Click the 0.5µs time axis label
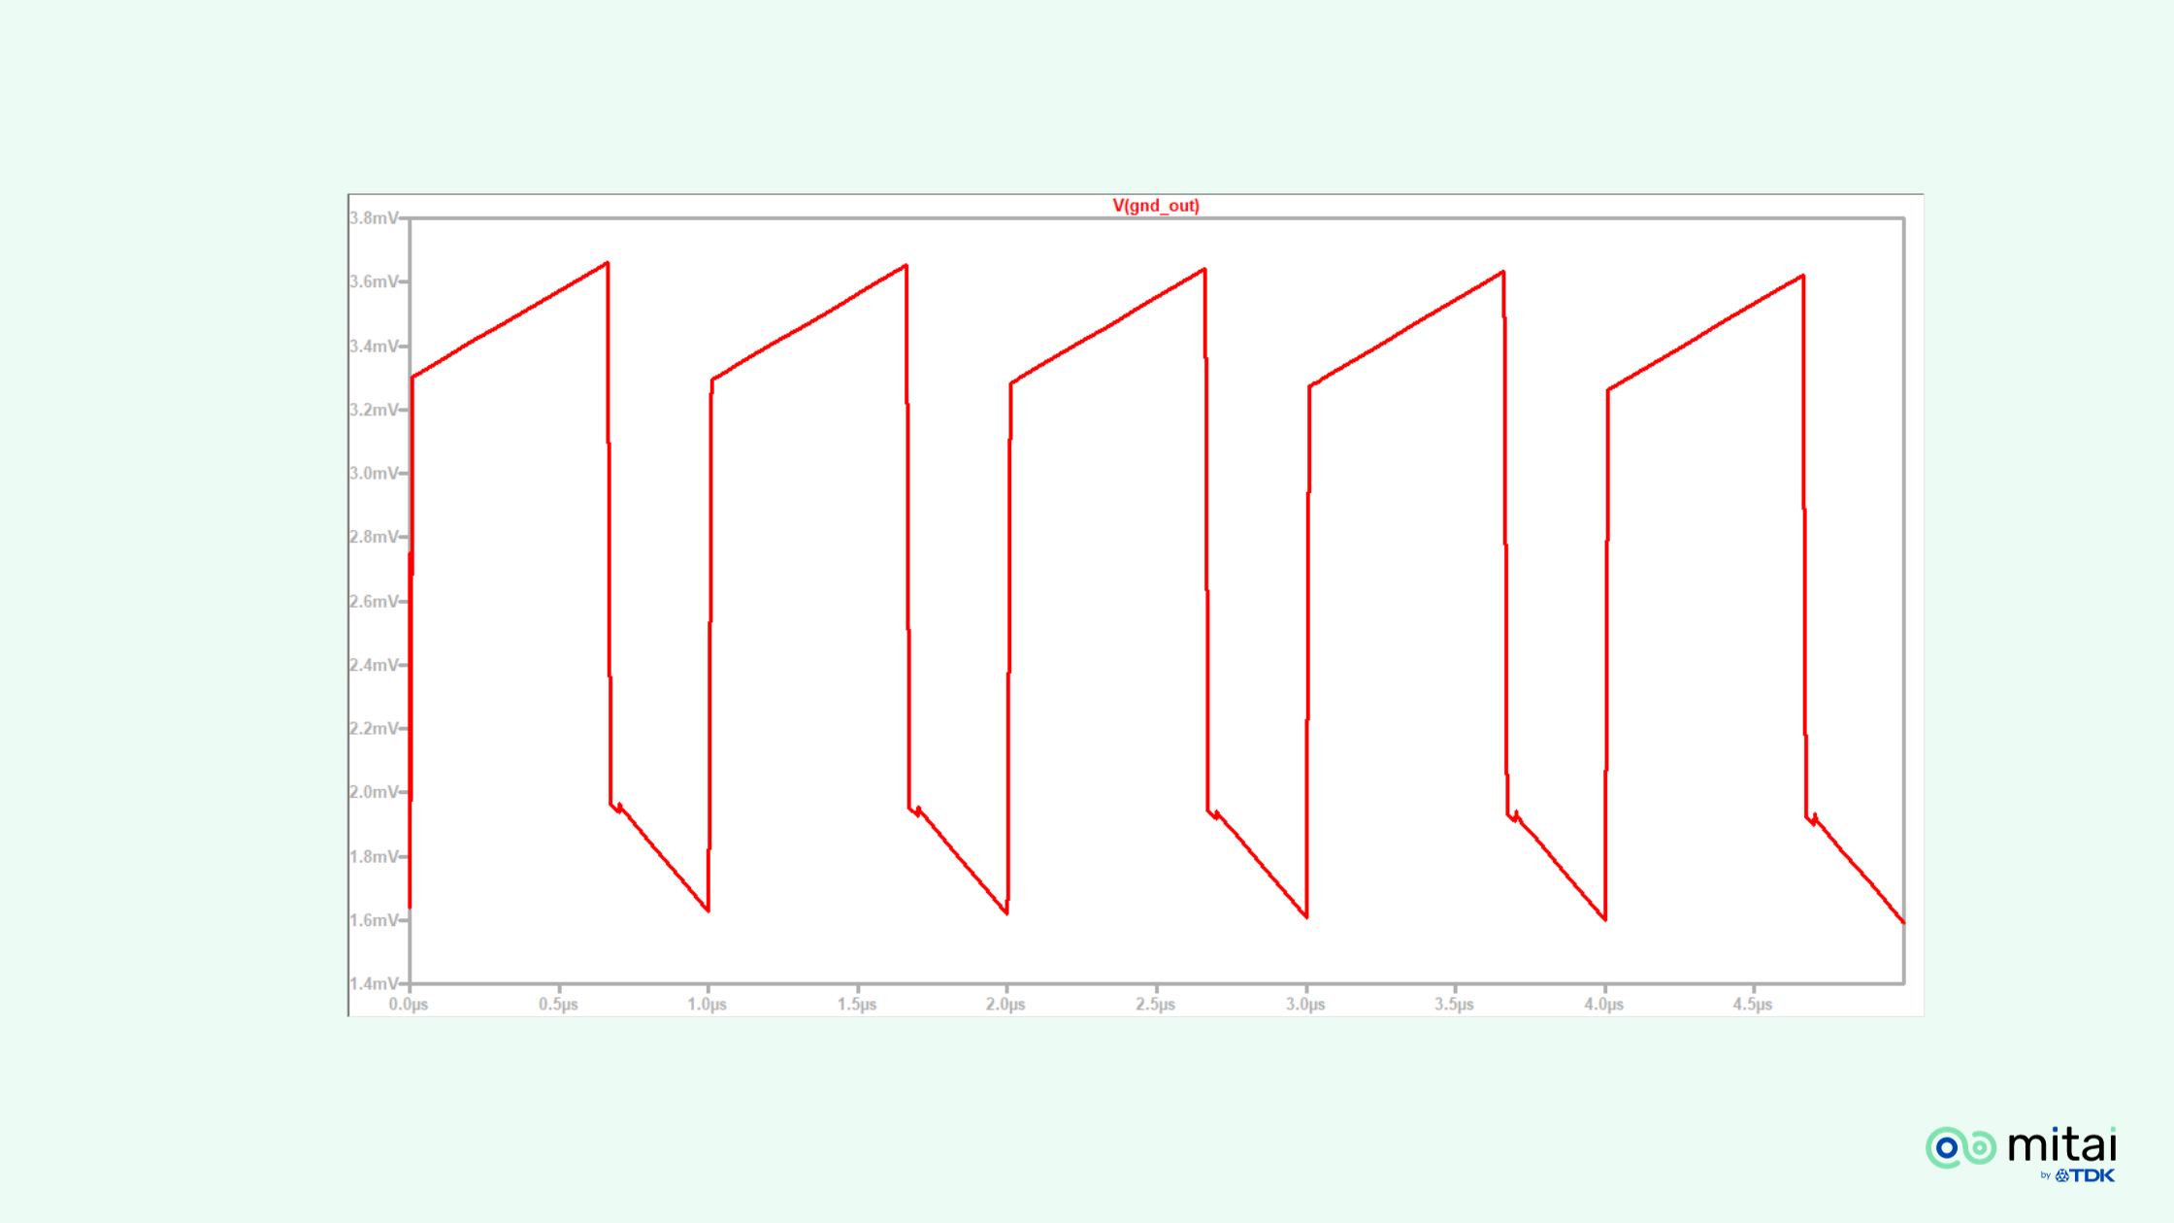2174x1223 pixels. tap(558, 1005)
